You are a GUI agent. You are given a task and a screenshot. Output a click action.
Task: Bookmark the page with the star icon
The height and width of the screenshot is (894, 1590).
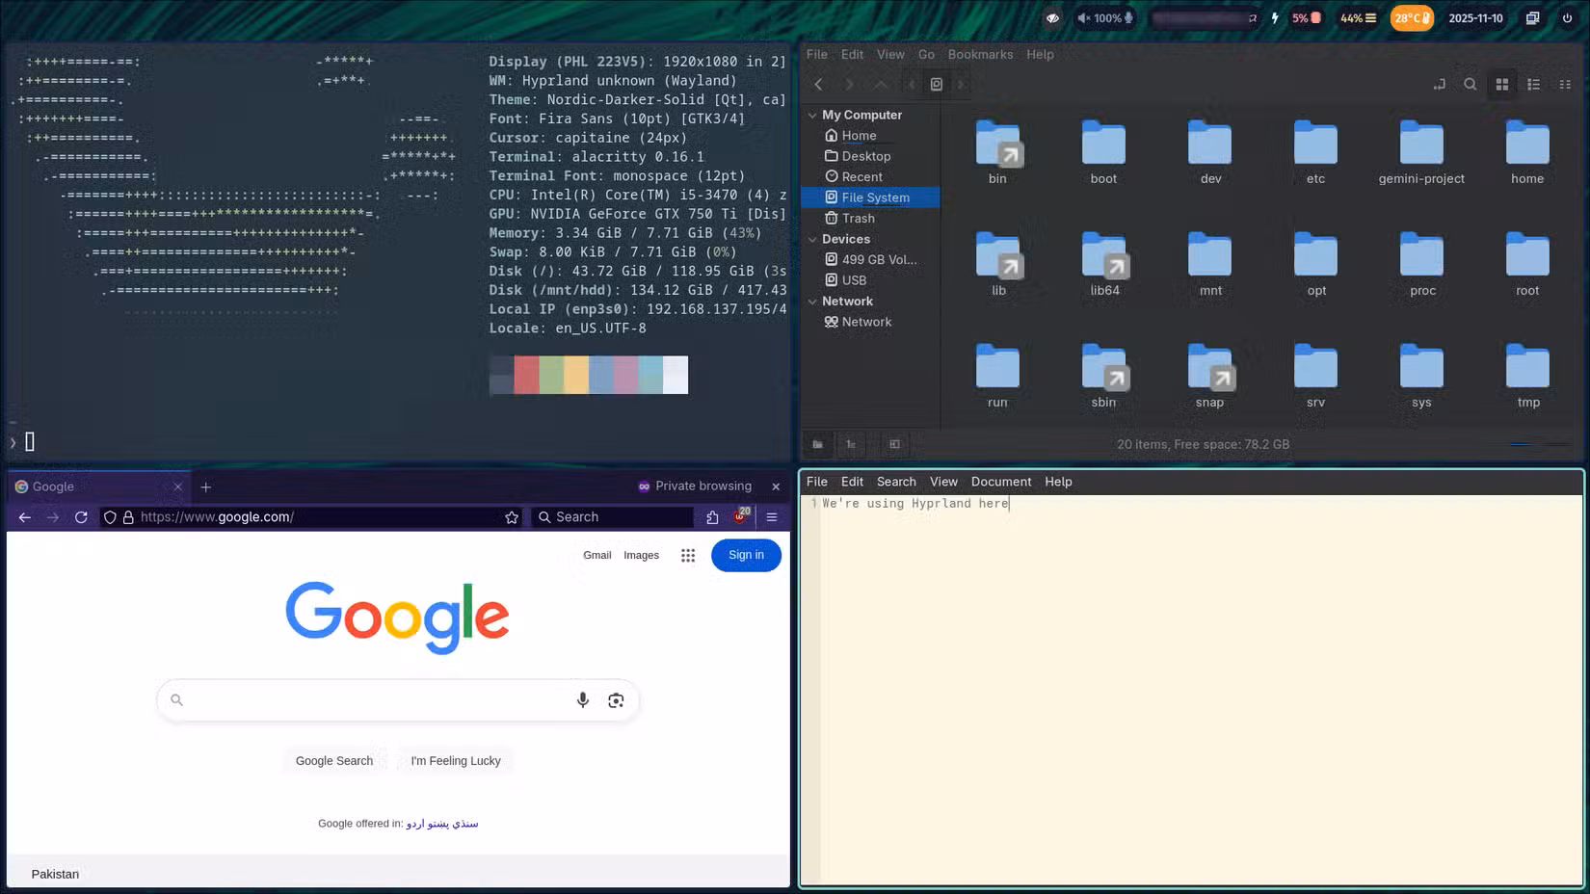[x=512, y=516]
